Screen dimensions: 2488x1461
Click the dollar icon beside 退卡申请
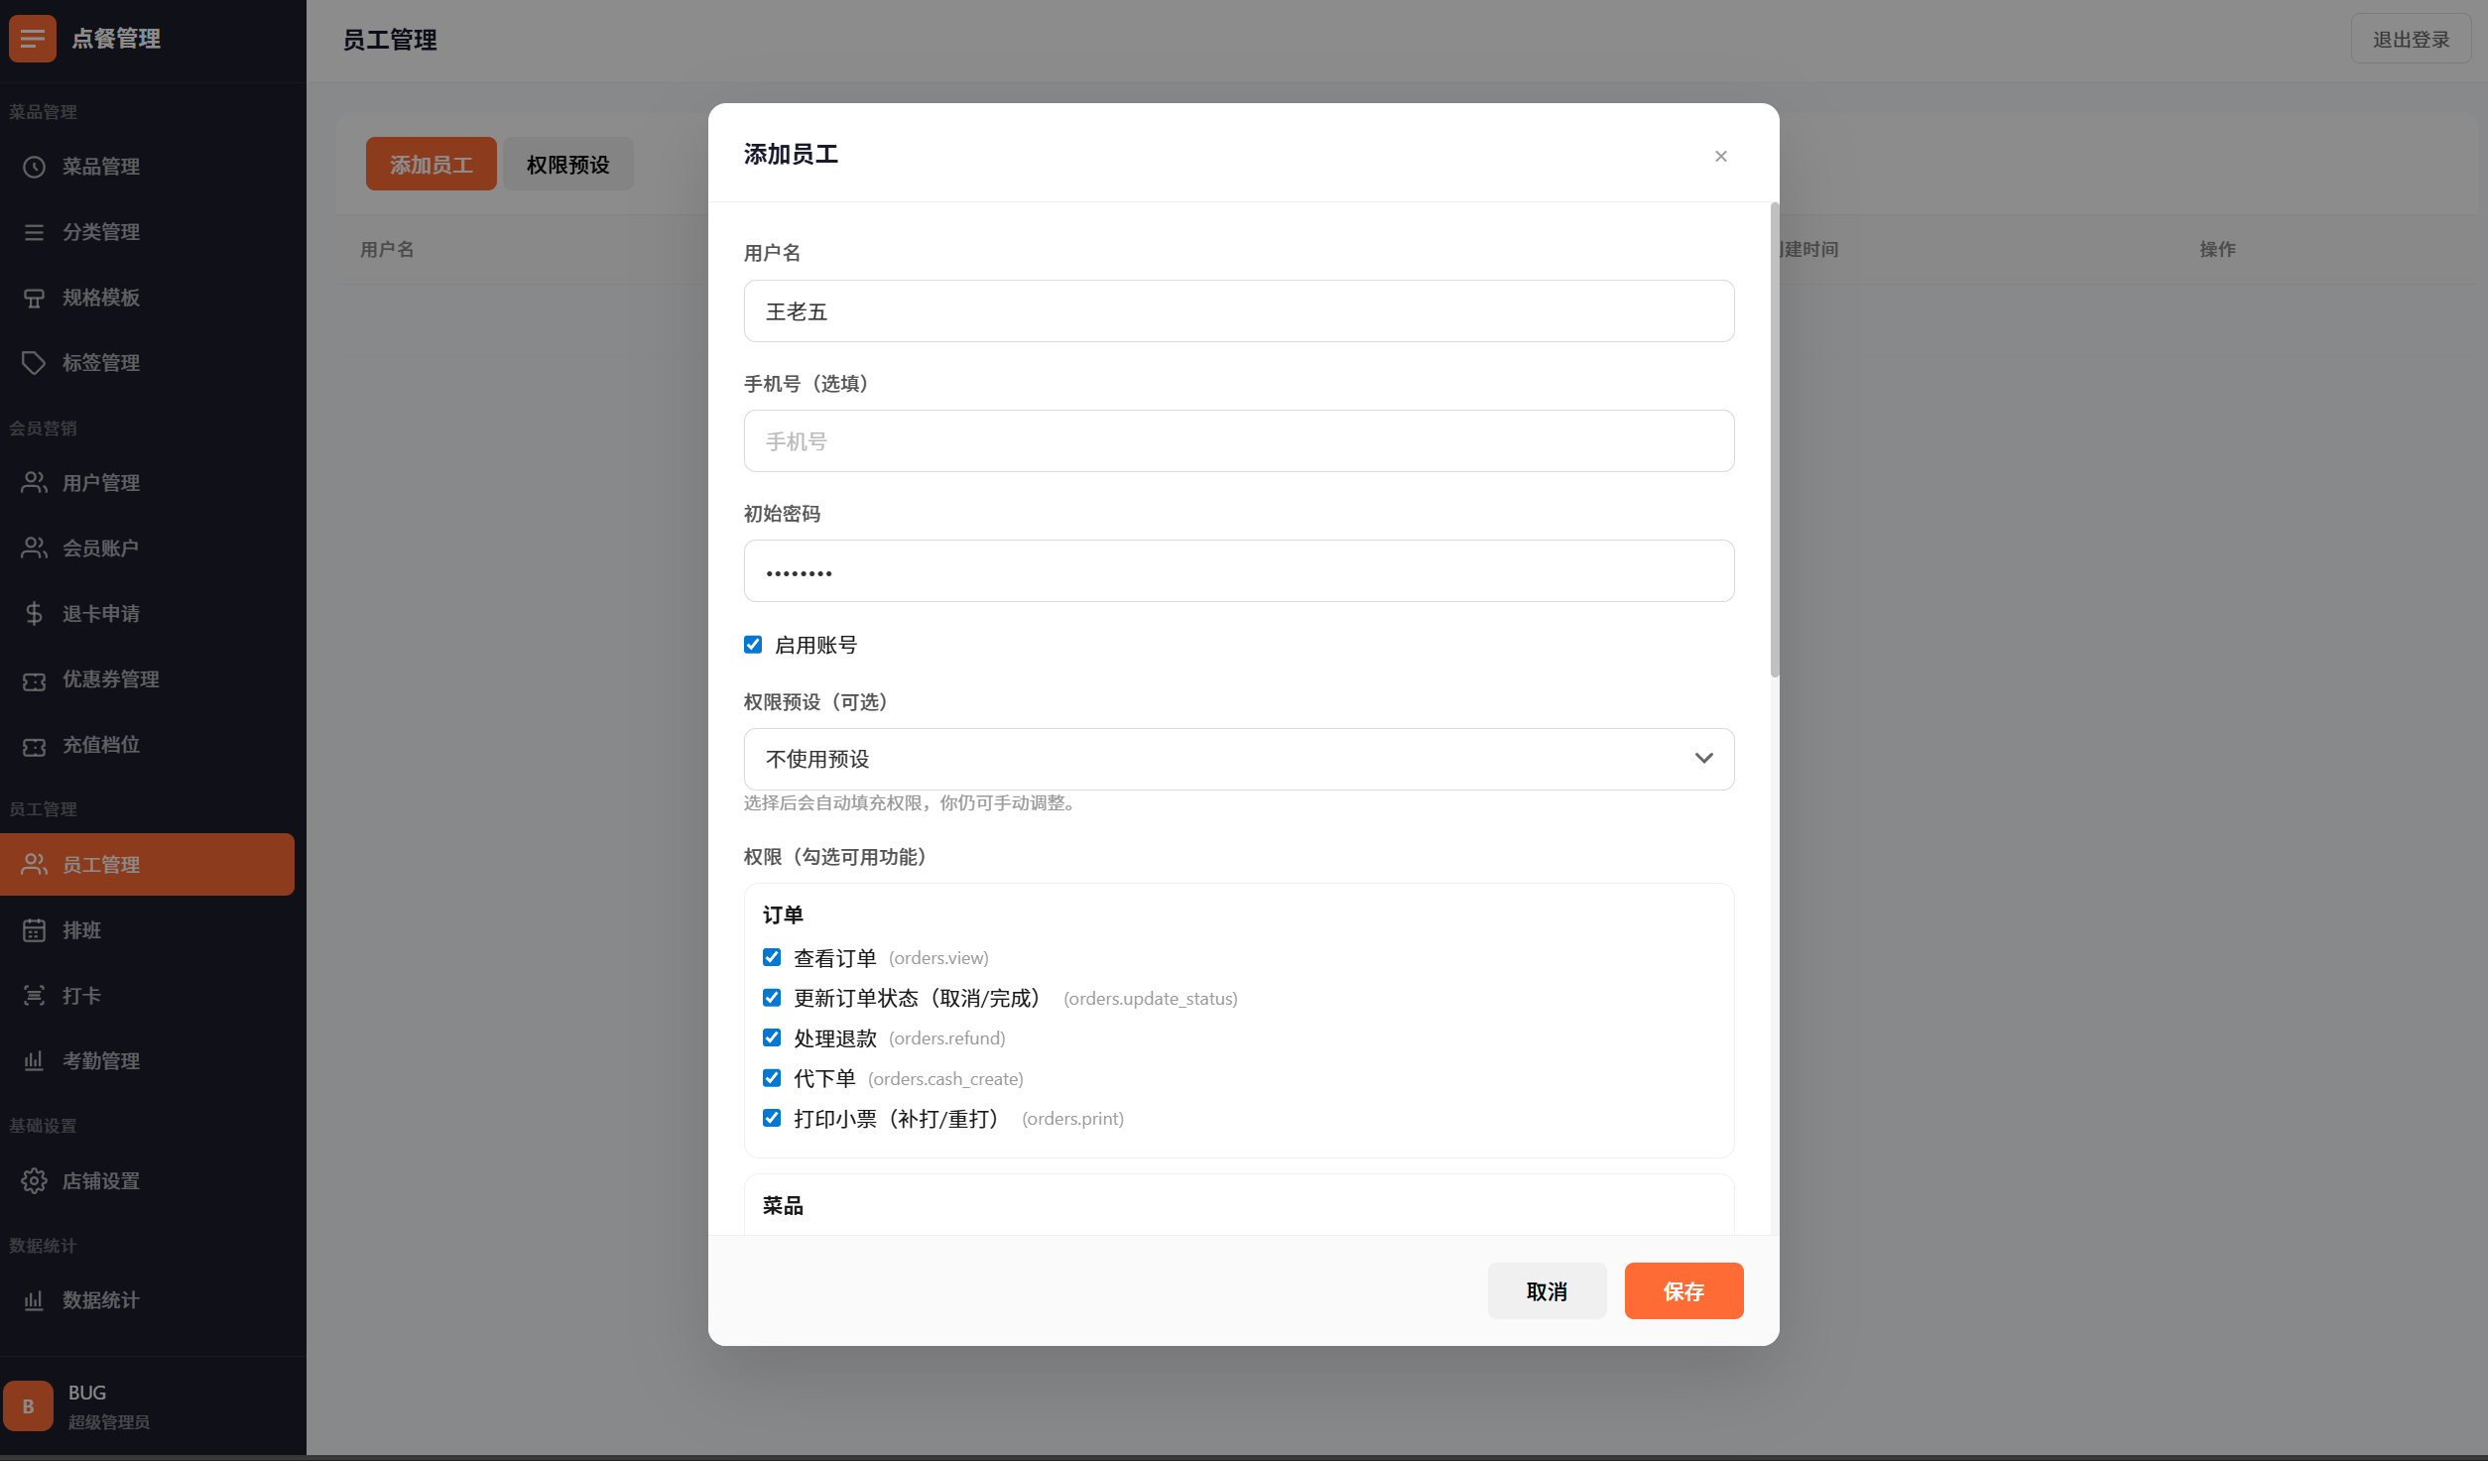(x=34, y=614)
